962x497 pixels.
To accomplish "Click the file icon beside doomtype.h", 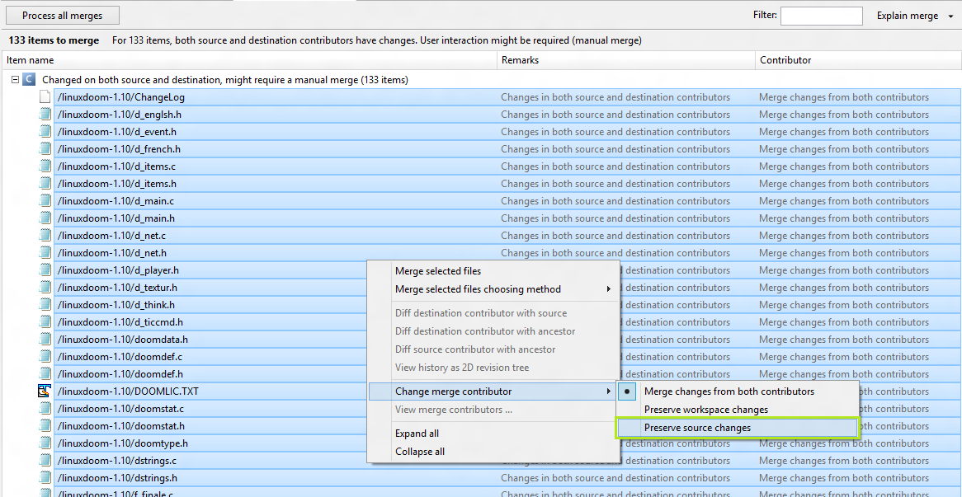I will pyautogui.click(x=45, y=443).
